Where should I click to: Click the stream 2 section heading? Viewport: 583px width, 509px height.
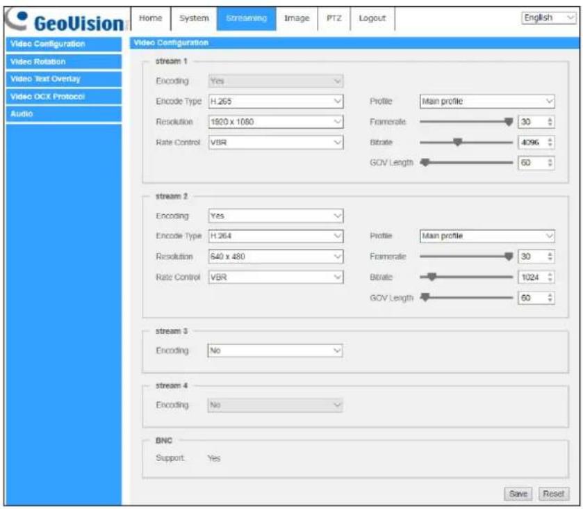coord(172,196)
